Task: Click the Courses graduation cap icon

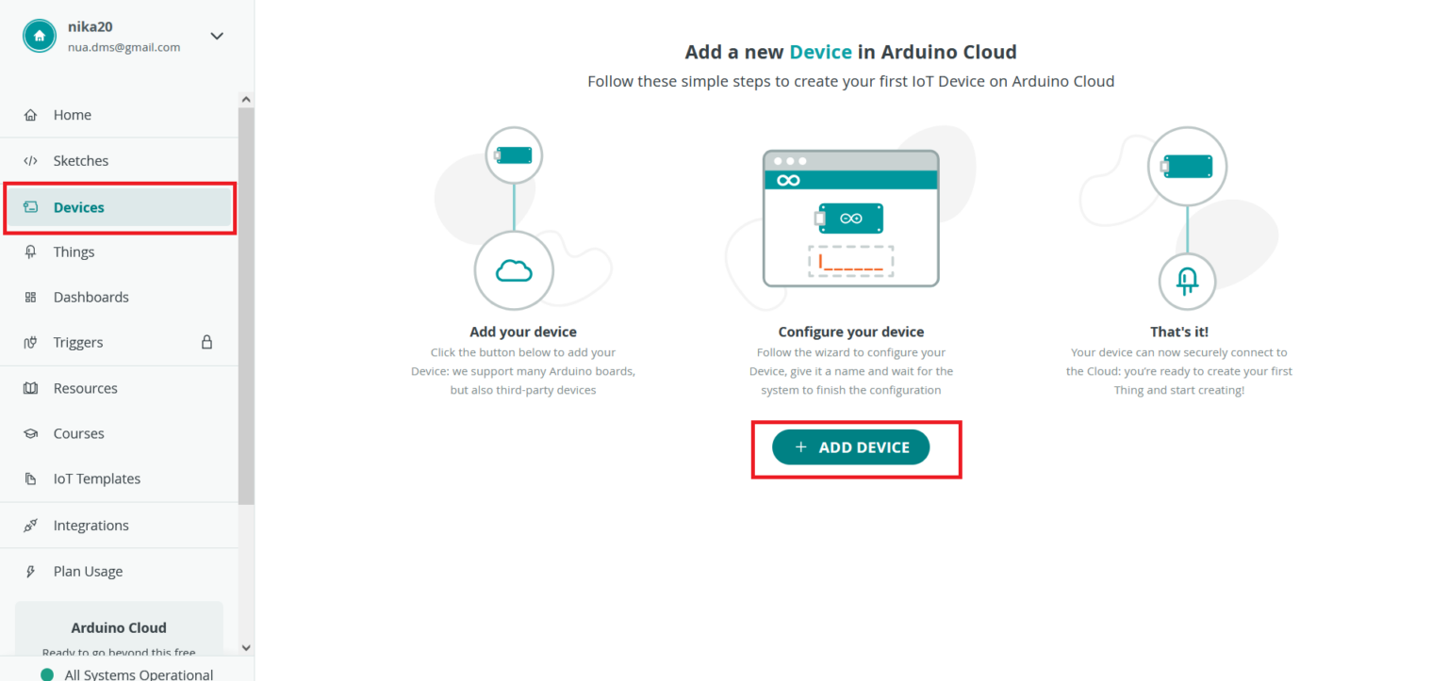Action: tap(30, 433)
